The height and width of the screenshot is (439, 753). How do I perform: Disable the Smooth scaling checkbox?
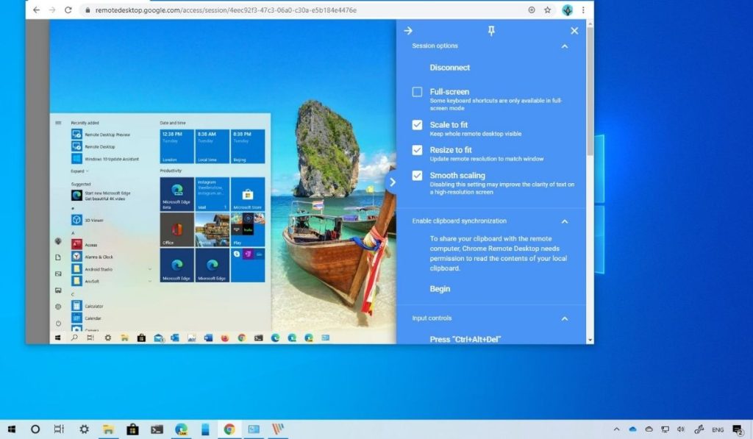pos(418,175)
